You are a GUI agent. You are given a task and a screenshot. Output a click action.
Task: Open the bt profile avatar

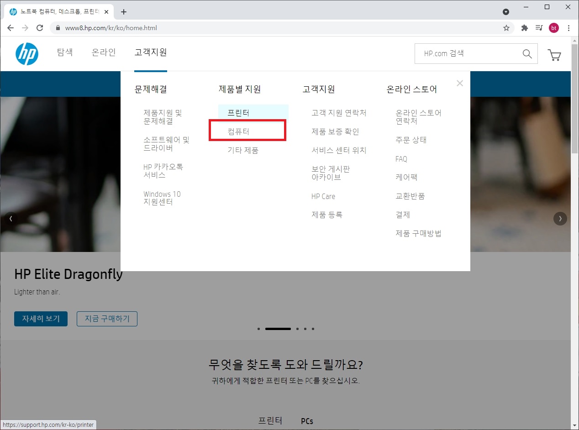[x=554, y=28]
